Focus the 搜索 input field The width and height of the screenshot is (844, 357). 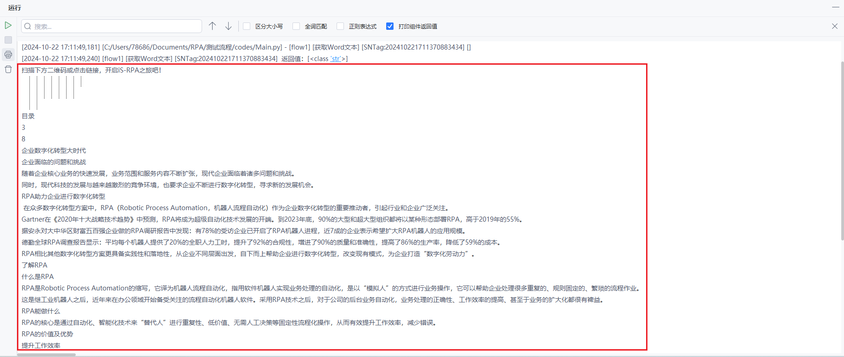point(115,27)
